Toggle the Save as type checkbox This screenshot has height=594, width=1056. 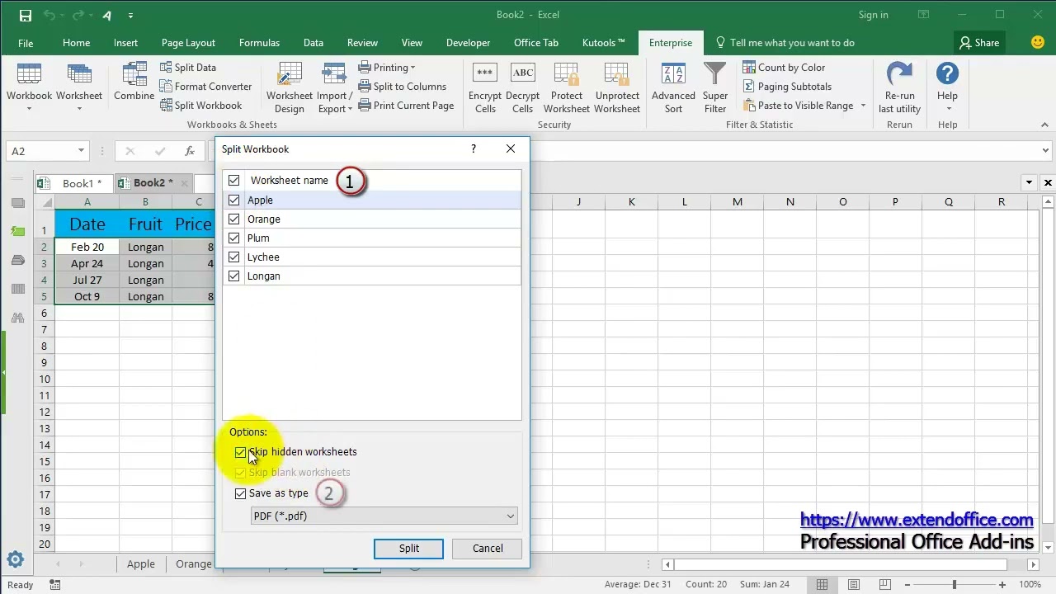coord(240,493)
